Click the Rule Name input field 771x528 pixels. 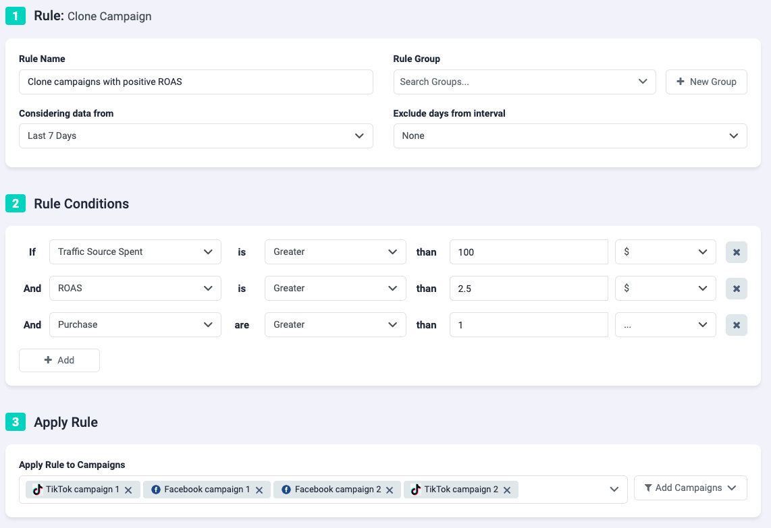[196, 82]
